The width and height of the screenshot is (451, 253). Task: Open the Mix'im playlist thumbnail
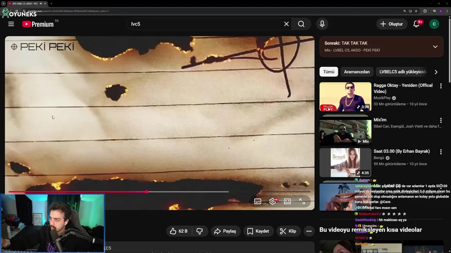[345, 131]
